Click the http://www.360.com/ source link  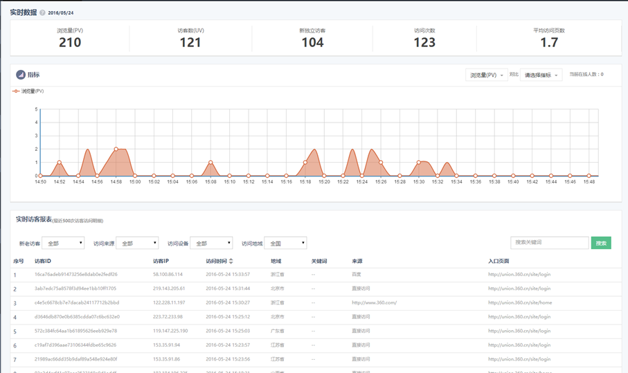(x=374, y=303)
